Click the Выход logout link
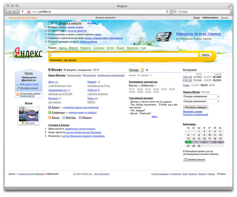Viewport: 237px width, 197px height. [x=225, y=18]
